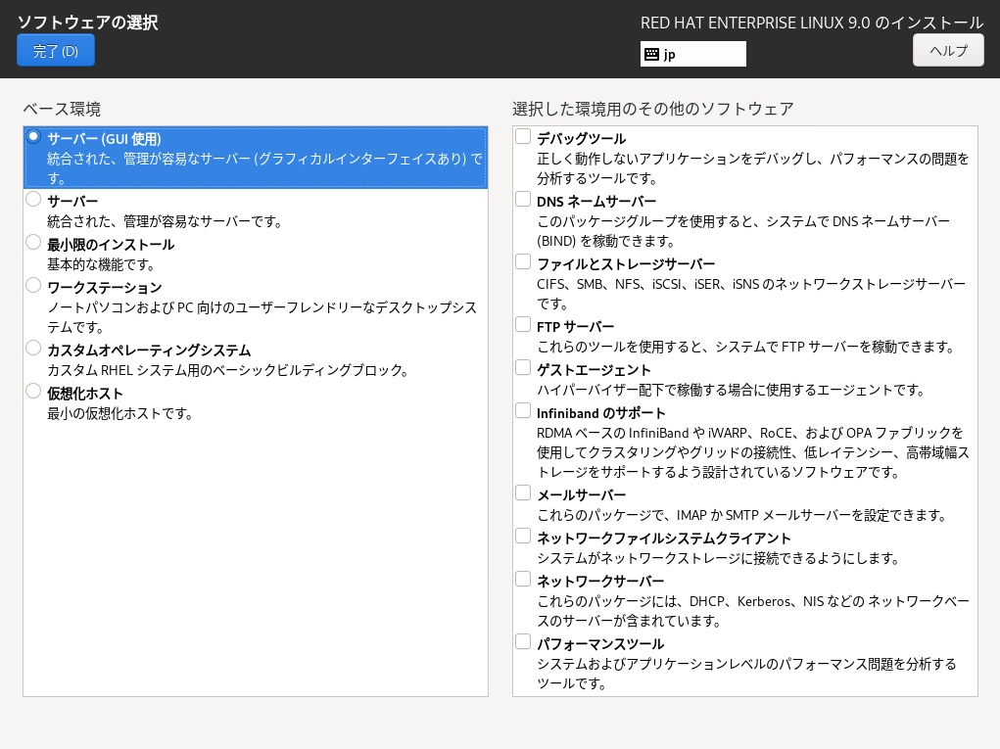Enable the デバッグツール checkbox
Image resolution: width=1000 pixels, height=749 pixels.
click(523, 136)
